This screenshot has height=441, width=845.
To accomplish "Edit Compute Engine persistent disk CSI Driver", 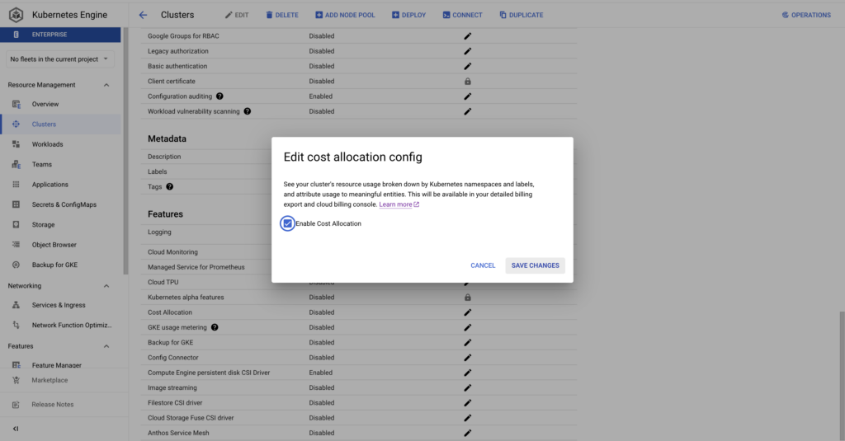I will (x=467, y=373).
